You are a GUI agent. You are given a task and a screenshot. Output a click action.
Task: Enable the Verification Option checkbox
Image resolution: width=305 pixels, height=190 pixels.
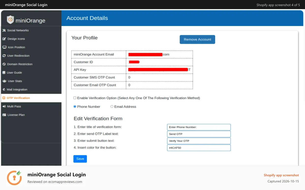click(x=75, y=98)
